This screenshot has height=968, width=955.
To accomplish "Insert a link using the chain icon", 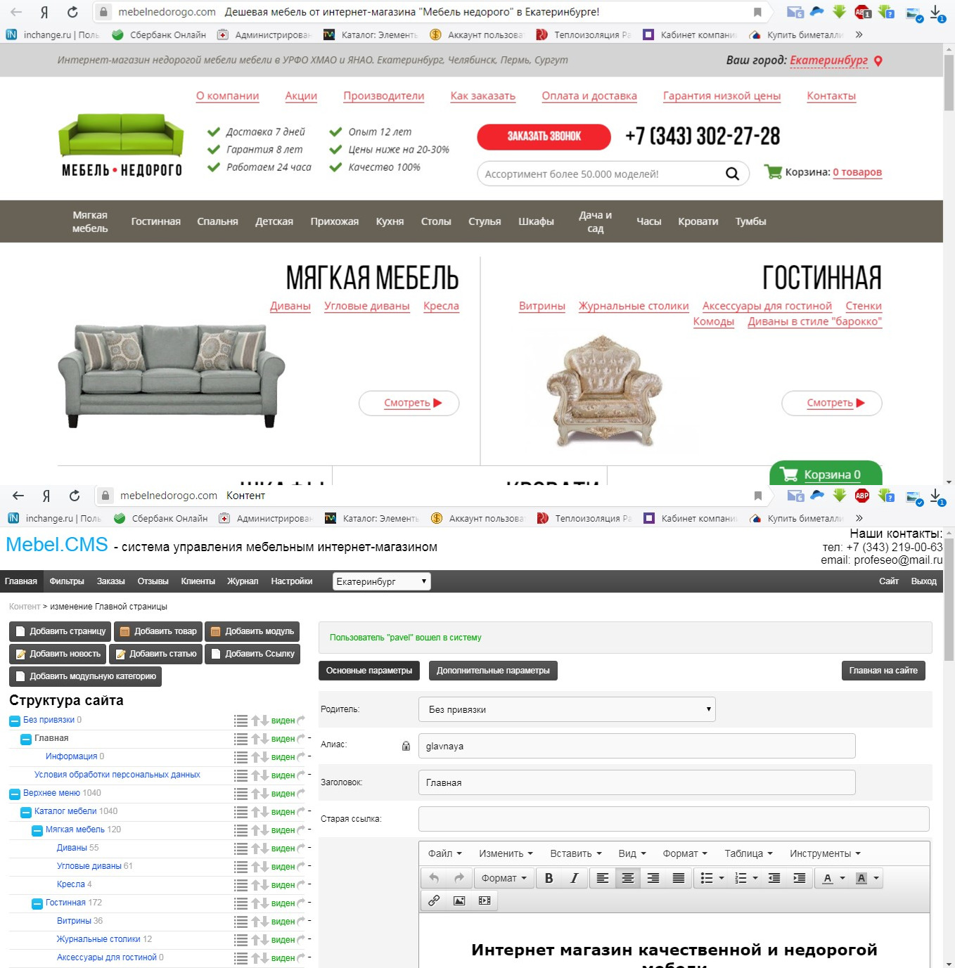I will point(434,901).
